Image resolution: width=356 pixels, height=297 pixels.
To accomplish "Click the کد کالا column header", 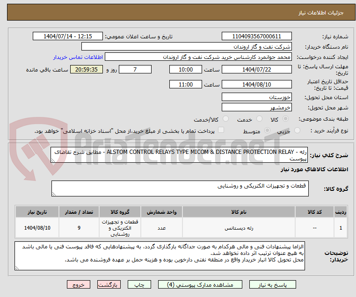I will [x=314, y=212].
